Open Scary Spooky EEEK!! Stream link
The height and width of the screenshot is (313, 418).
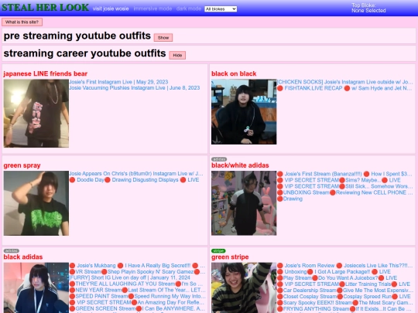tap(345, 303)
